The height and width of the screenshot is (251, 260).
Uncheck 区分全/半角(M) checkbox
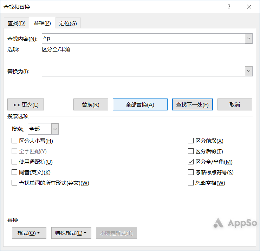(x=191, y=162)
